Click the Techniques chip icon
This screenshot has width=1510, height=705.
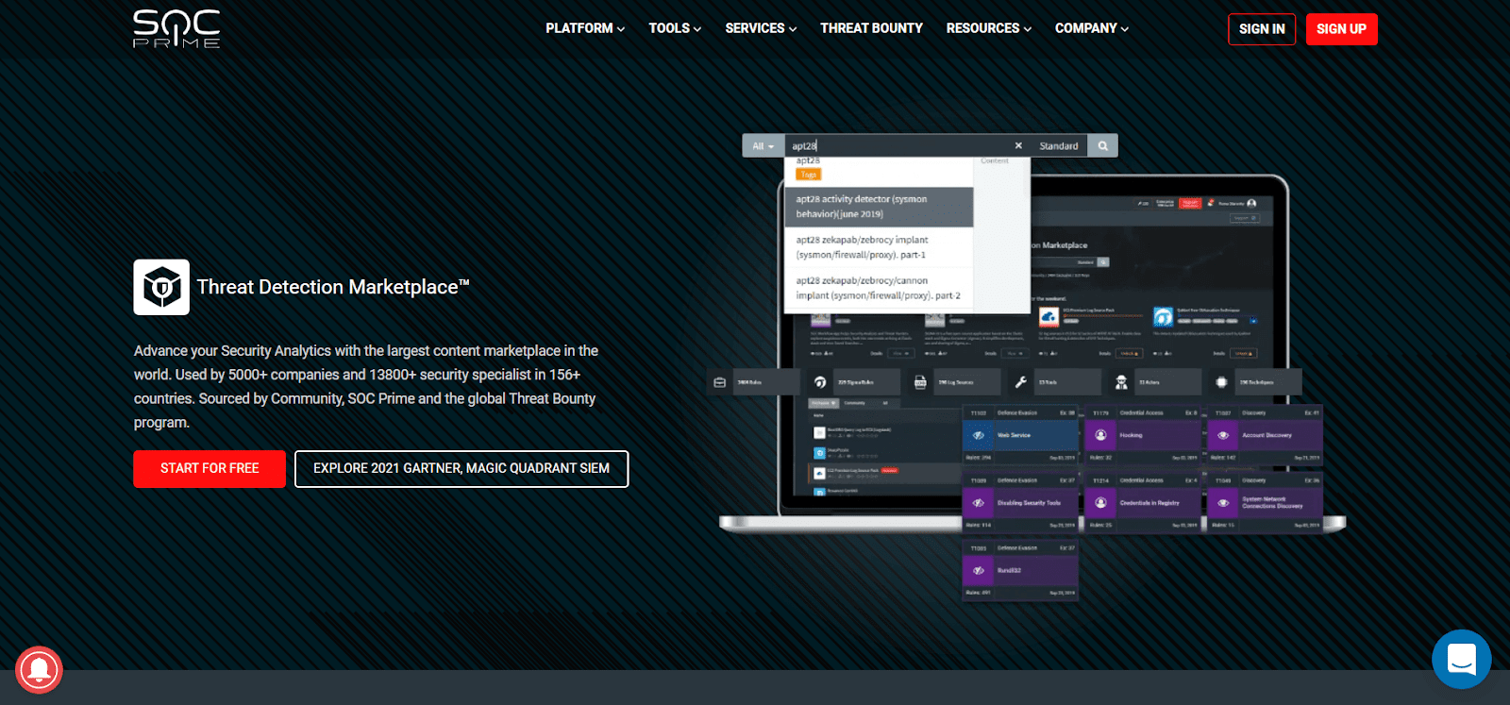pos(1221,382)
